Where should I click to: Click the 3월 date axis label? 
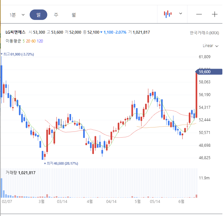(x=41, y=202)
